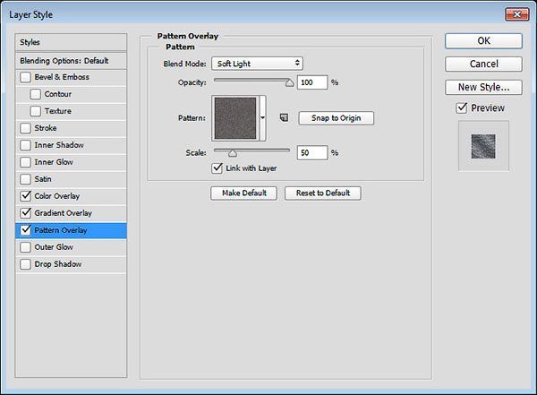Click the Scale slider handle
537x395 pixels.
(233, 153)
